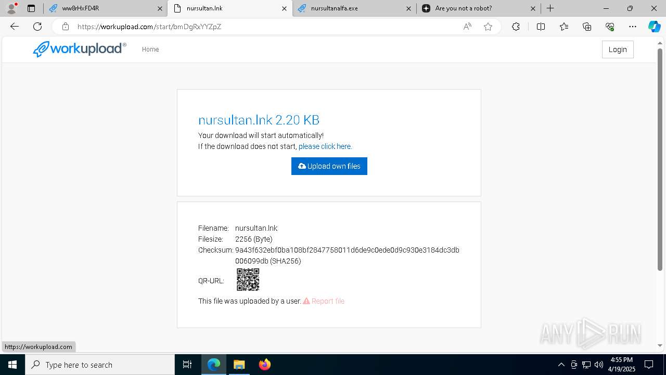The height and width of the screenshot is (375, 666).
Task: Go to the Home page link
Action: (150, 49)
